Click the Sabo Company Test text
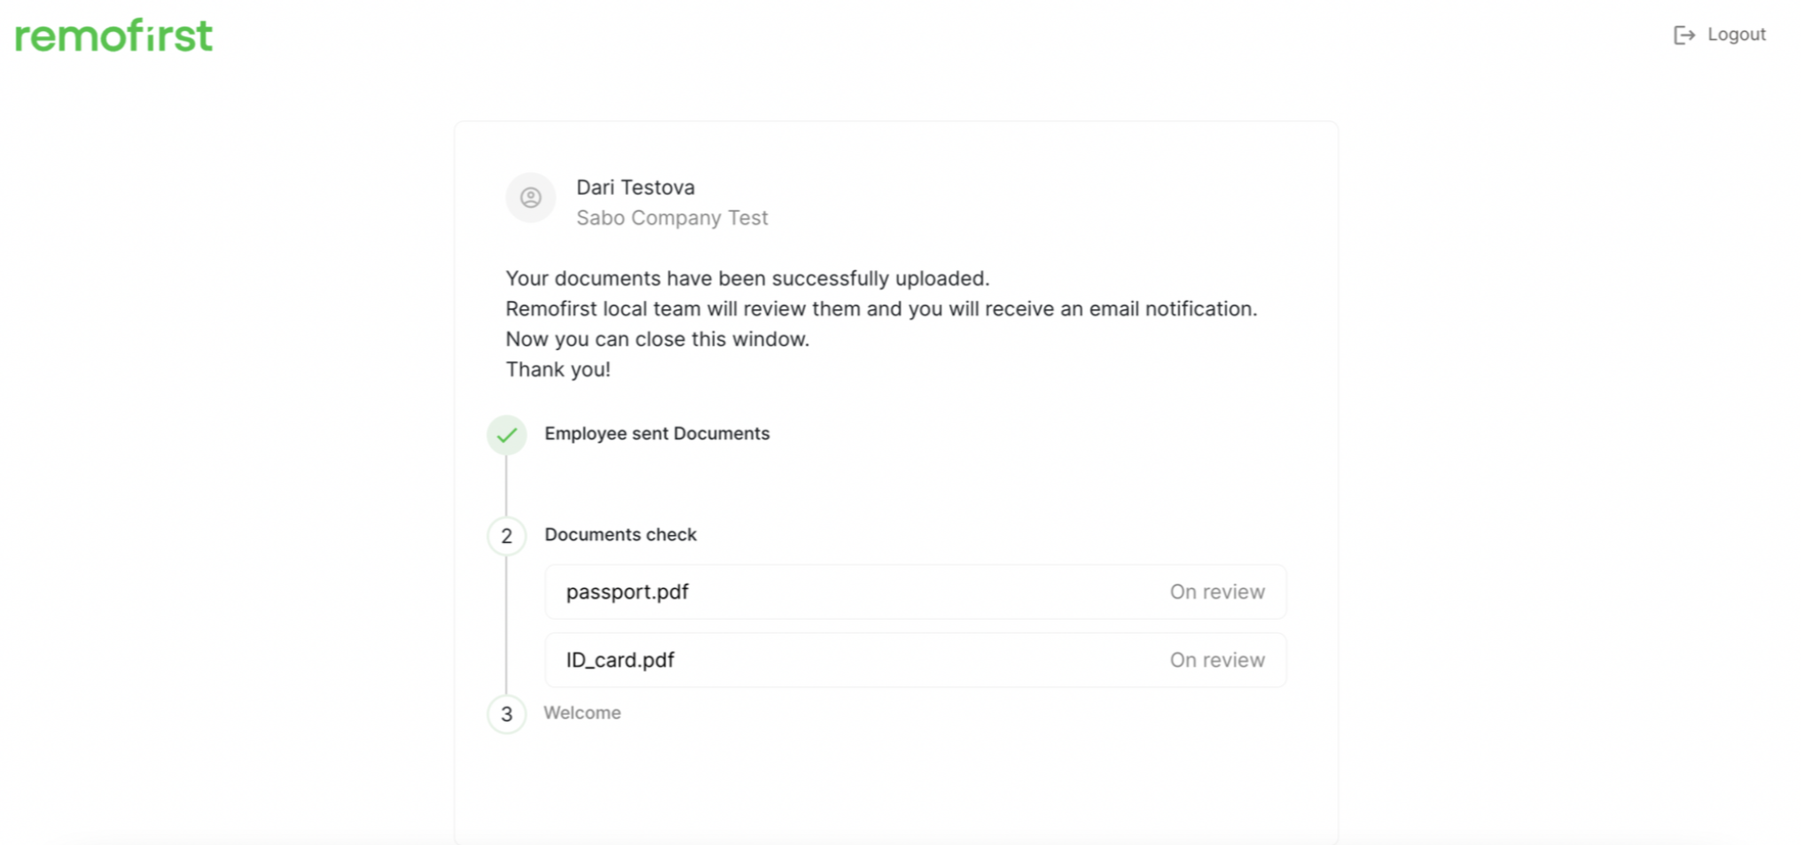The width and height of the screenshot is (1812, 845). pos(672,218)
